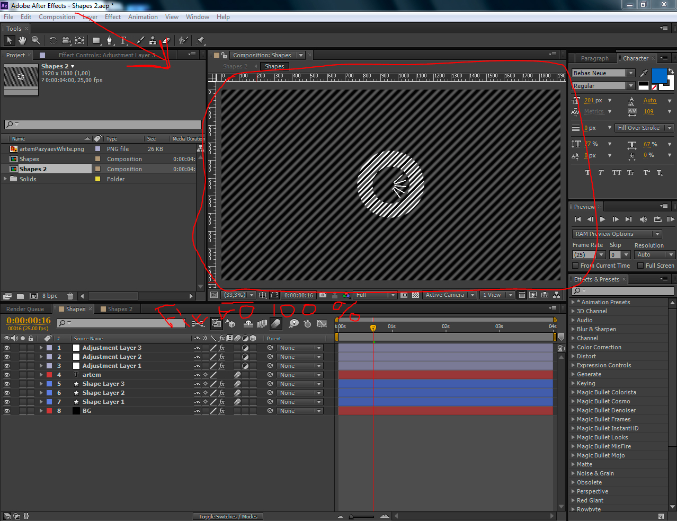This screenshot has height=521, width=677.
Task: Open the graph editor icon
Action: [322, 323]
